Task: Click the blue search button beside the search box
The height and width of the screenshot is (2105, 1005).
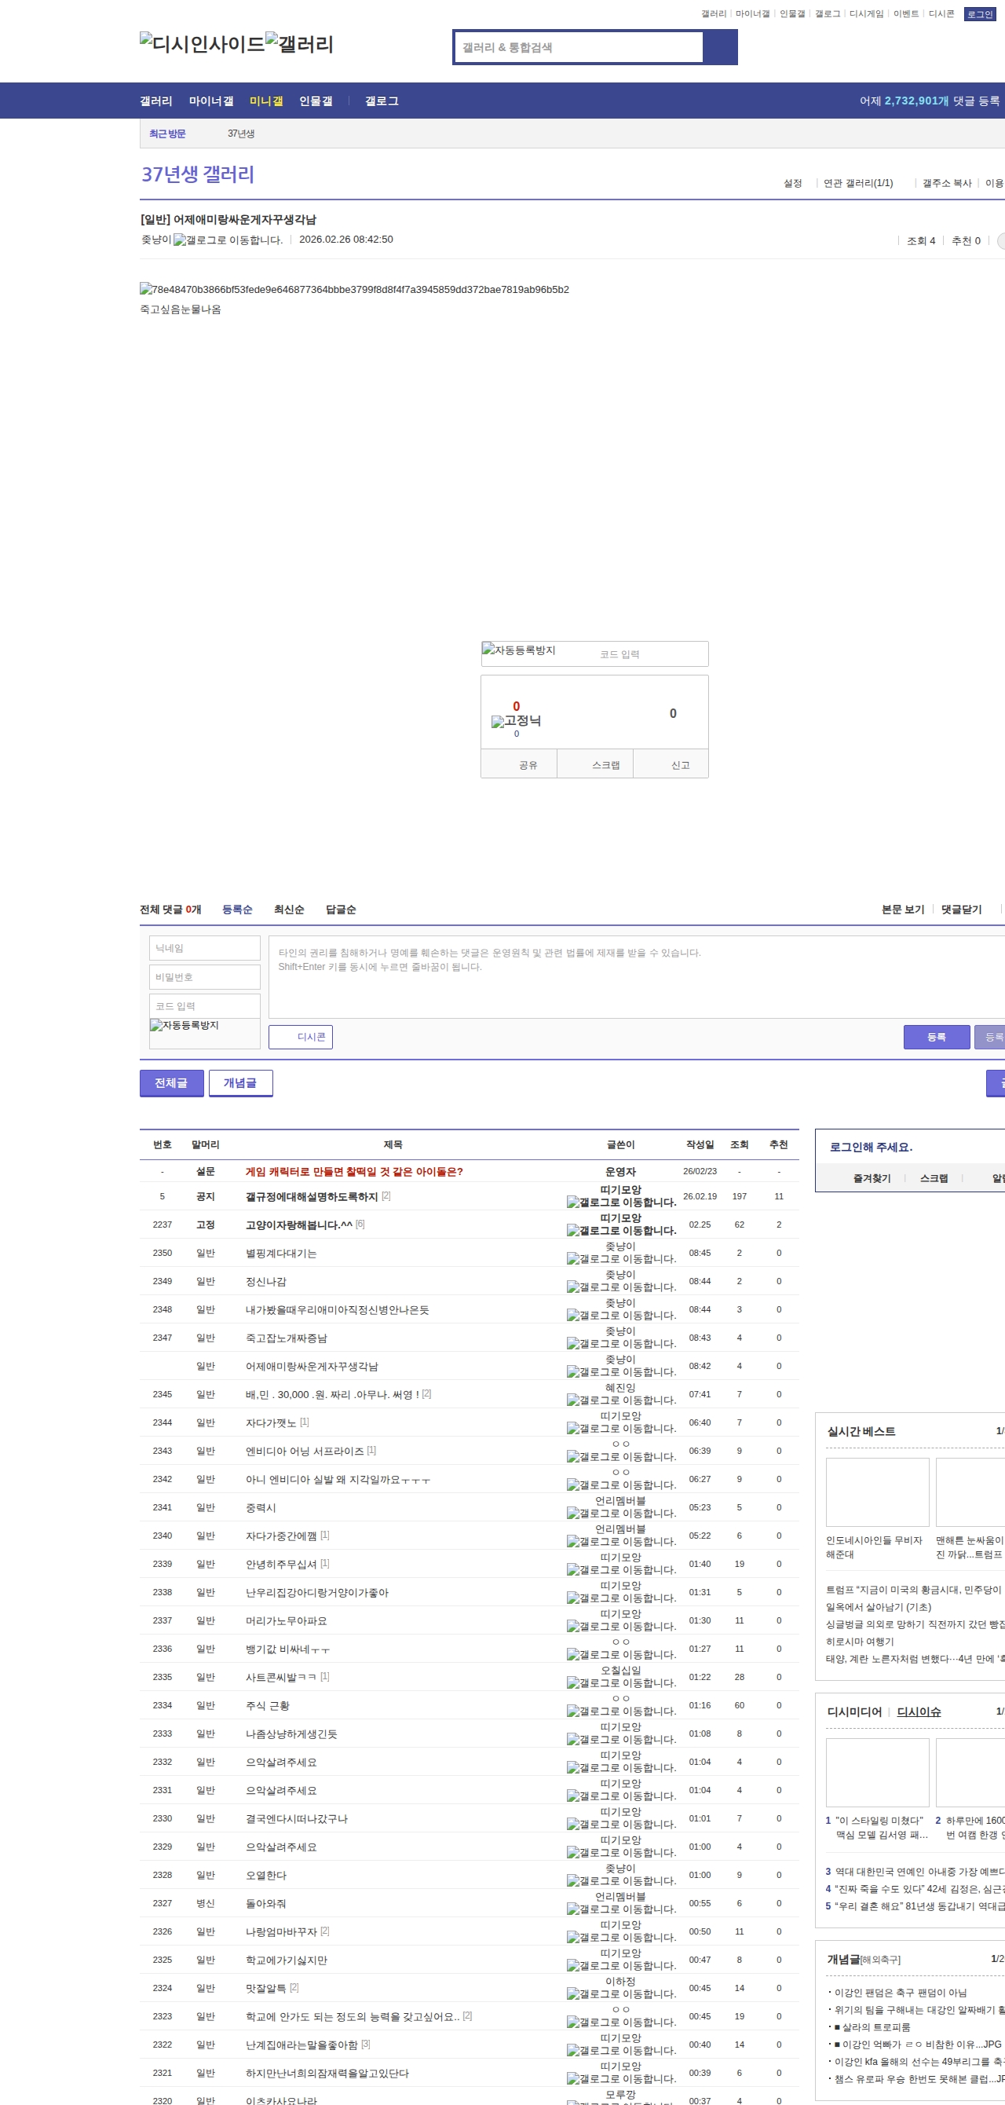Action: click(x=720, y=47)
